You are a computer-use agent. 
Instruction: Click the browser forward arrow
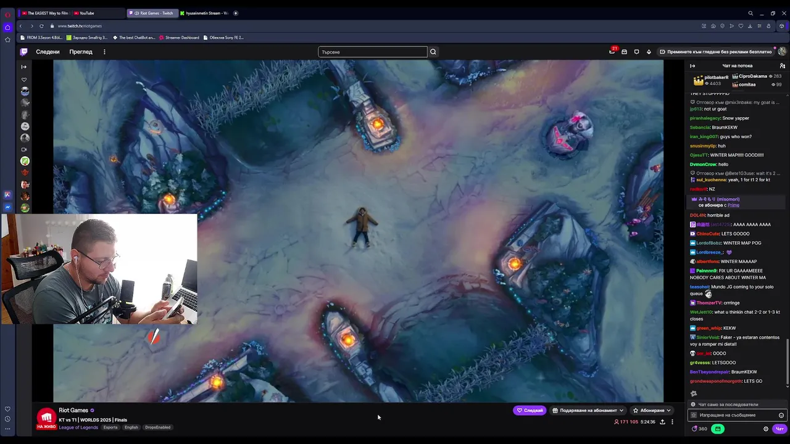pyautogui.click(x=31, y=26)
